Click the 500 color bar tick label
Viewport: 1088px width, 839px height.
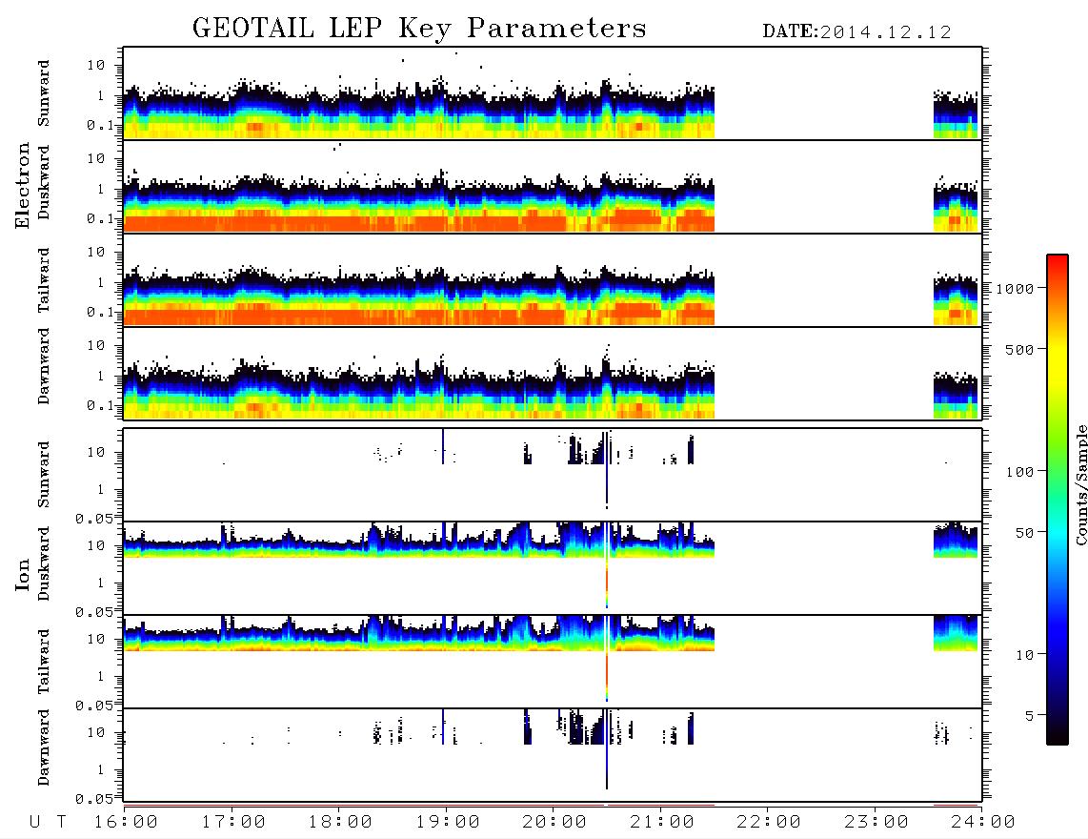click(x=1019, y=350)
